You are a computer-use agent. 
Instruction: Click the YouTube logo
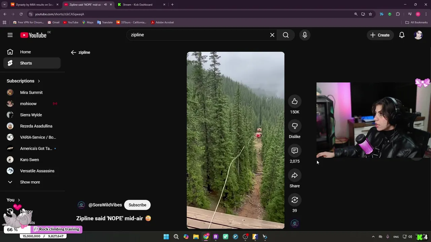click(33, 35)
